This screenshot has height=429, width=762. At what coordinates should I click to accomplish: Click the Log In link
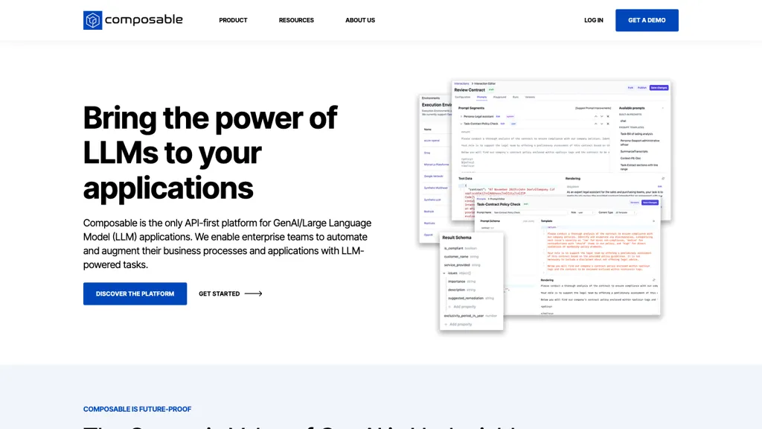(593, 20)
